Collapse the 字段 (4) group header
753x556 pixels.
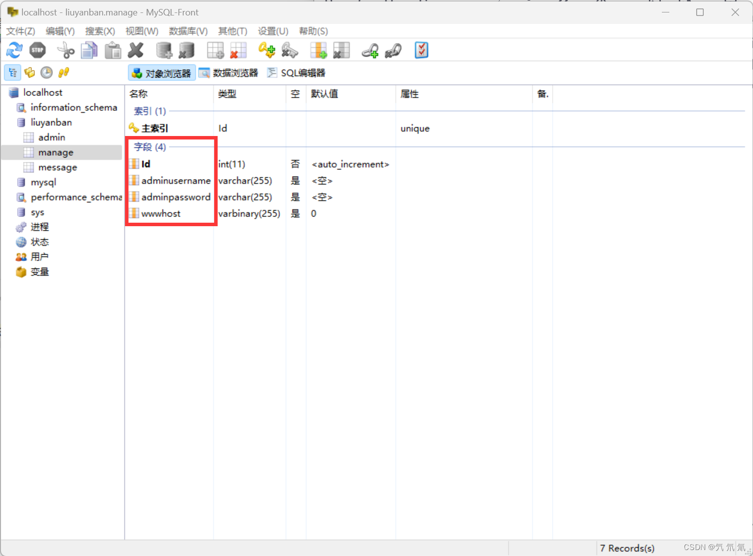coord(150,147)
